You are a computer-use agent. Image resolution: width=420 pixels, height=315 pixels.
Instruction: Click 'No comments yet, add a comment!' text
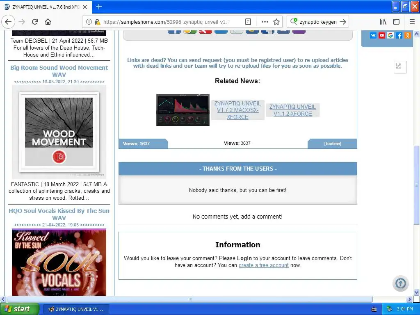pyautogui.click(x=237, y=217)
